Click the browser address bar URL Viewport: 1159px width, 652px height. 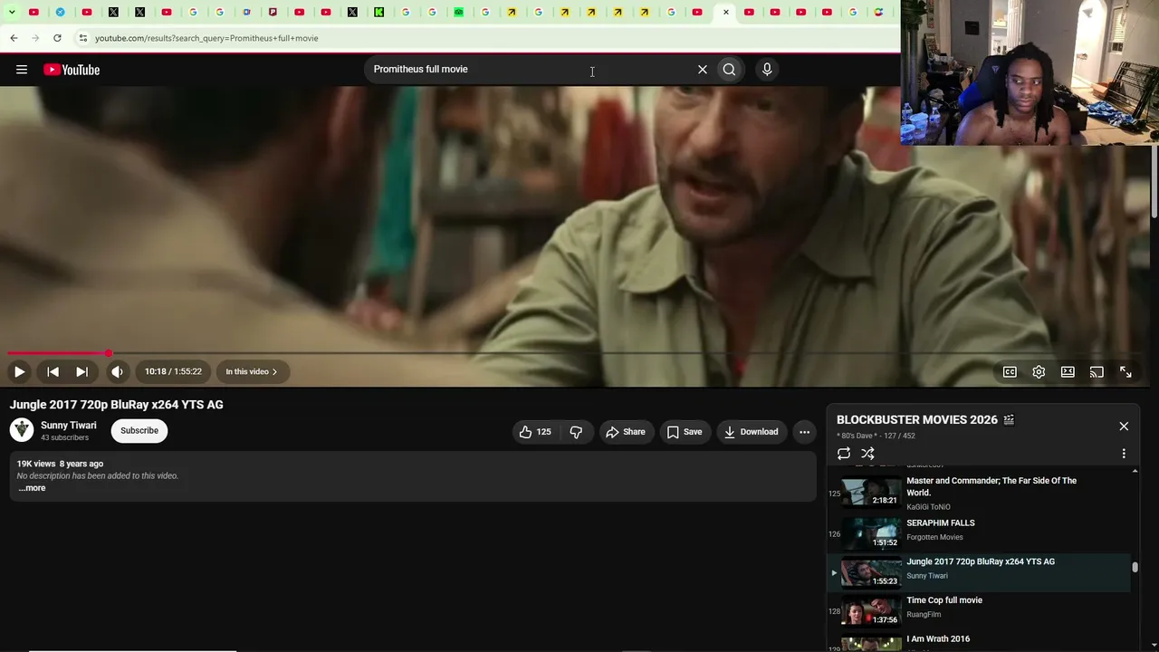click(206, 38)
